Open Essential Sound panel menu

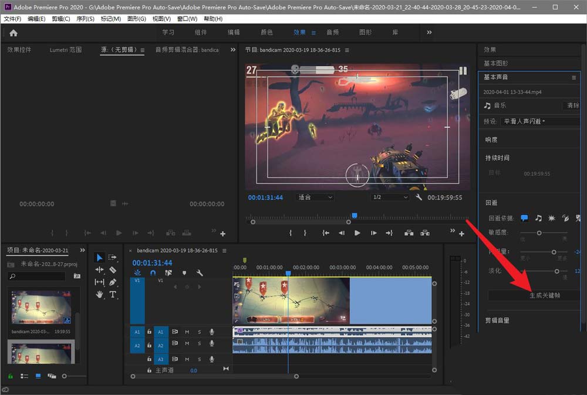573,77
